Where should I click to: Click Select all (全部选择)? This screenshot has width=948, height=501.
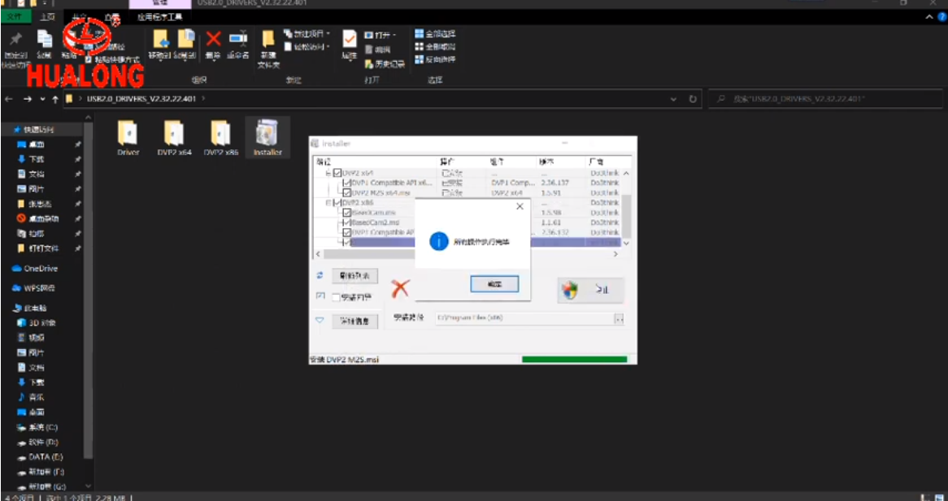435,34
